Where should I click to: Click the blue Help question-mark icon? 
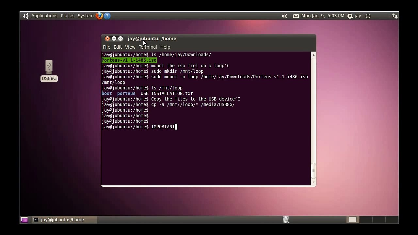click(x=107, y=16)
